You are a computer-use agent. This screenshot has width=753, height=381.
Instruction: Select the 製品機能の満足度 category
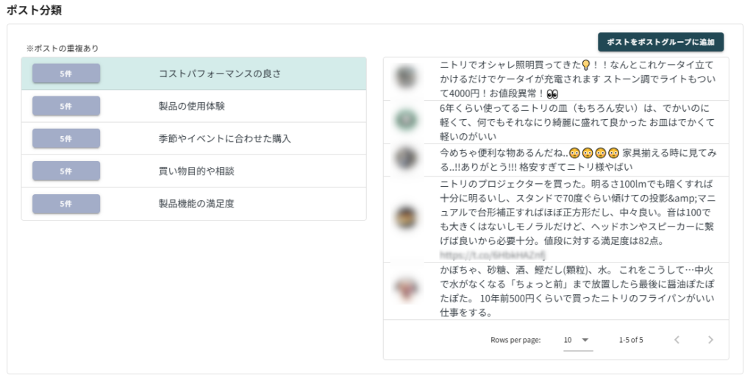[196, 204]
